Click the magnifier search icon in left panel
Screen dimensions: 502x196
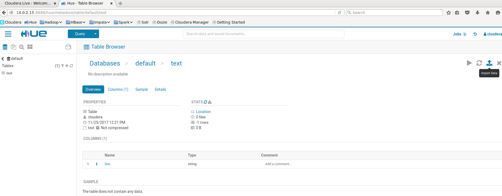click(22, 47)
